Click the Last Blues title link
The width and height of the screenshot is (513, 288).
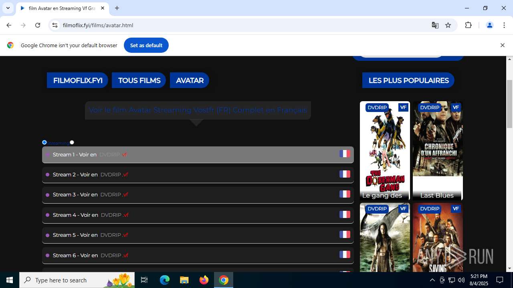[x=437, y=195]
